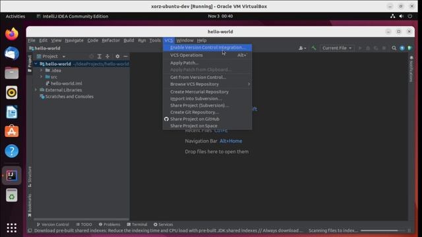The width and height of the screenshot is (422, 237).
Task: Expand the src folder node
Action: click(x=41, y=77)
